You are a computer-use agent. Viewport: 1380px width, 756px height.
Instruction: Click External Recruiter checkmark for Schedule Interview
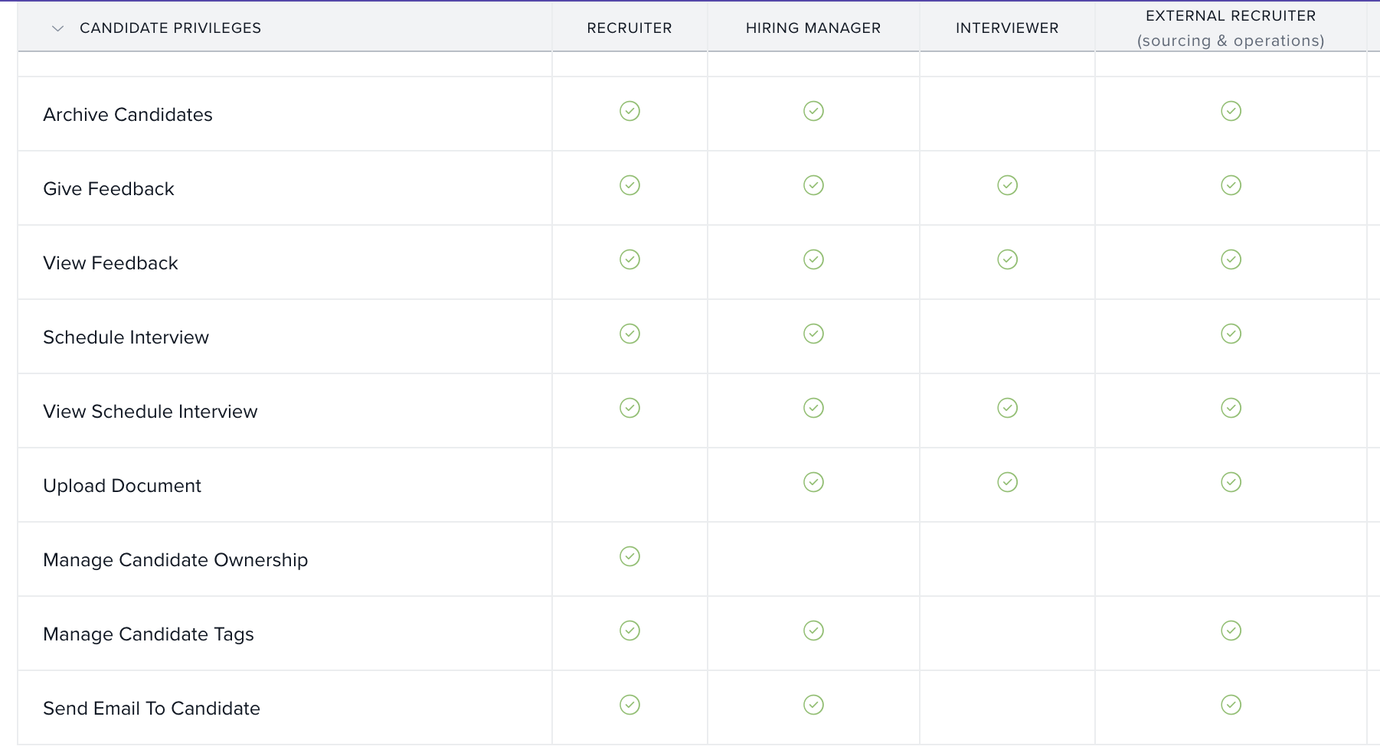[x=1231, y=334]
